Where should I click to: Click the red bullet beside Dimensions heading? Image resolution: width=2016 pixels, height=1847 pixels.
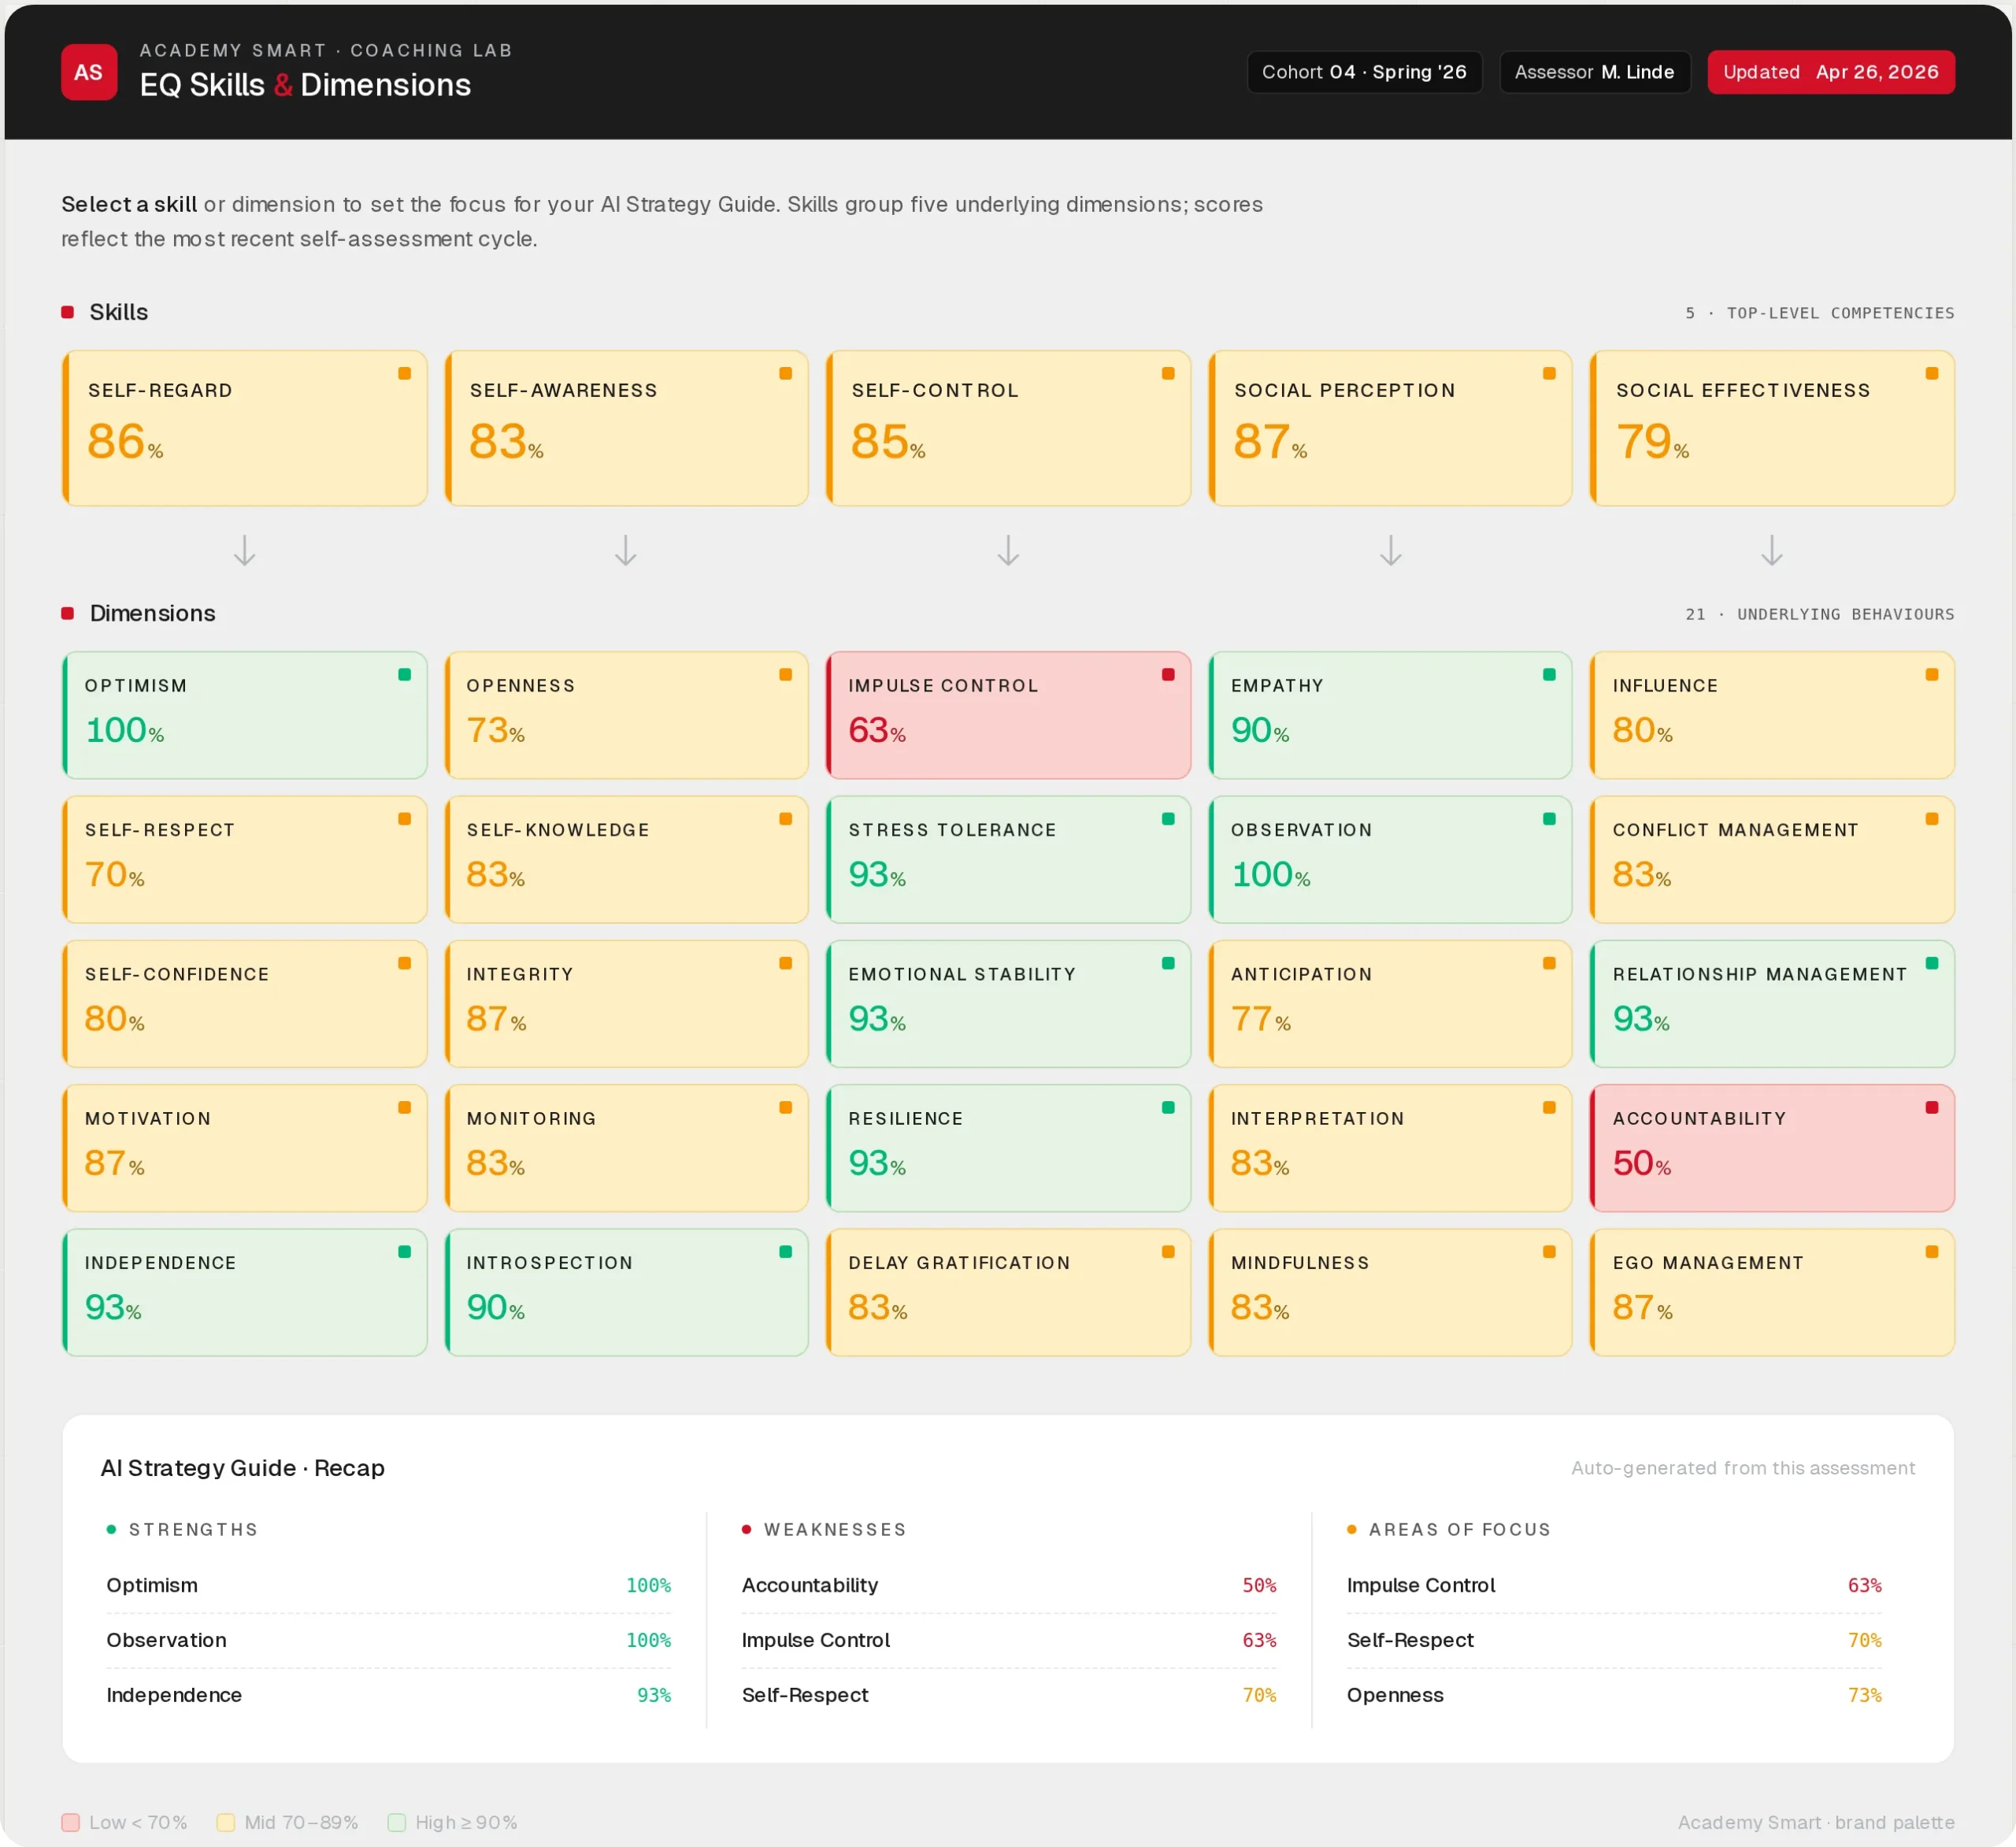pyautogui.click(x=68, y=614)
